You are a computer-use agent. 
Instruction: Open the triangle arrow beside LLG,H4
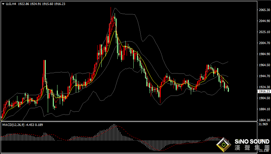click(x=3, y=4)
